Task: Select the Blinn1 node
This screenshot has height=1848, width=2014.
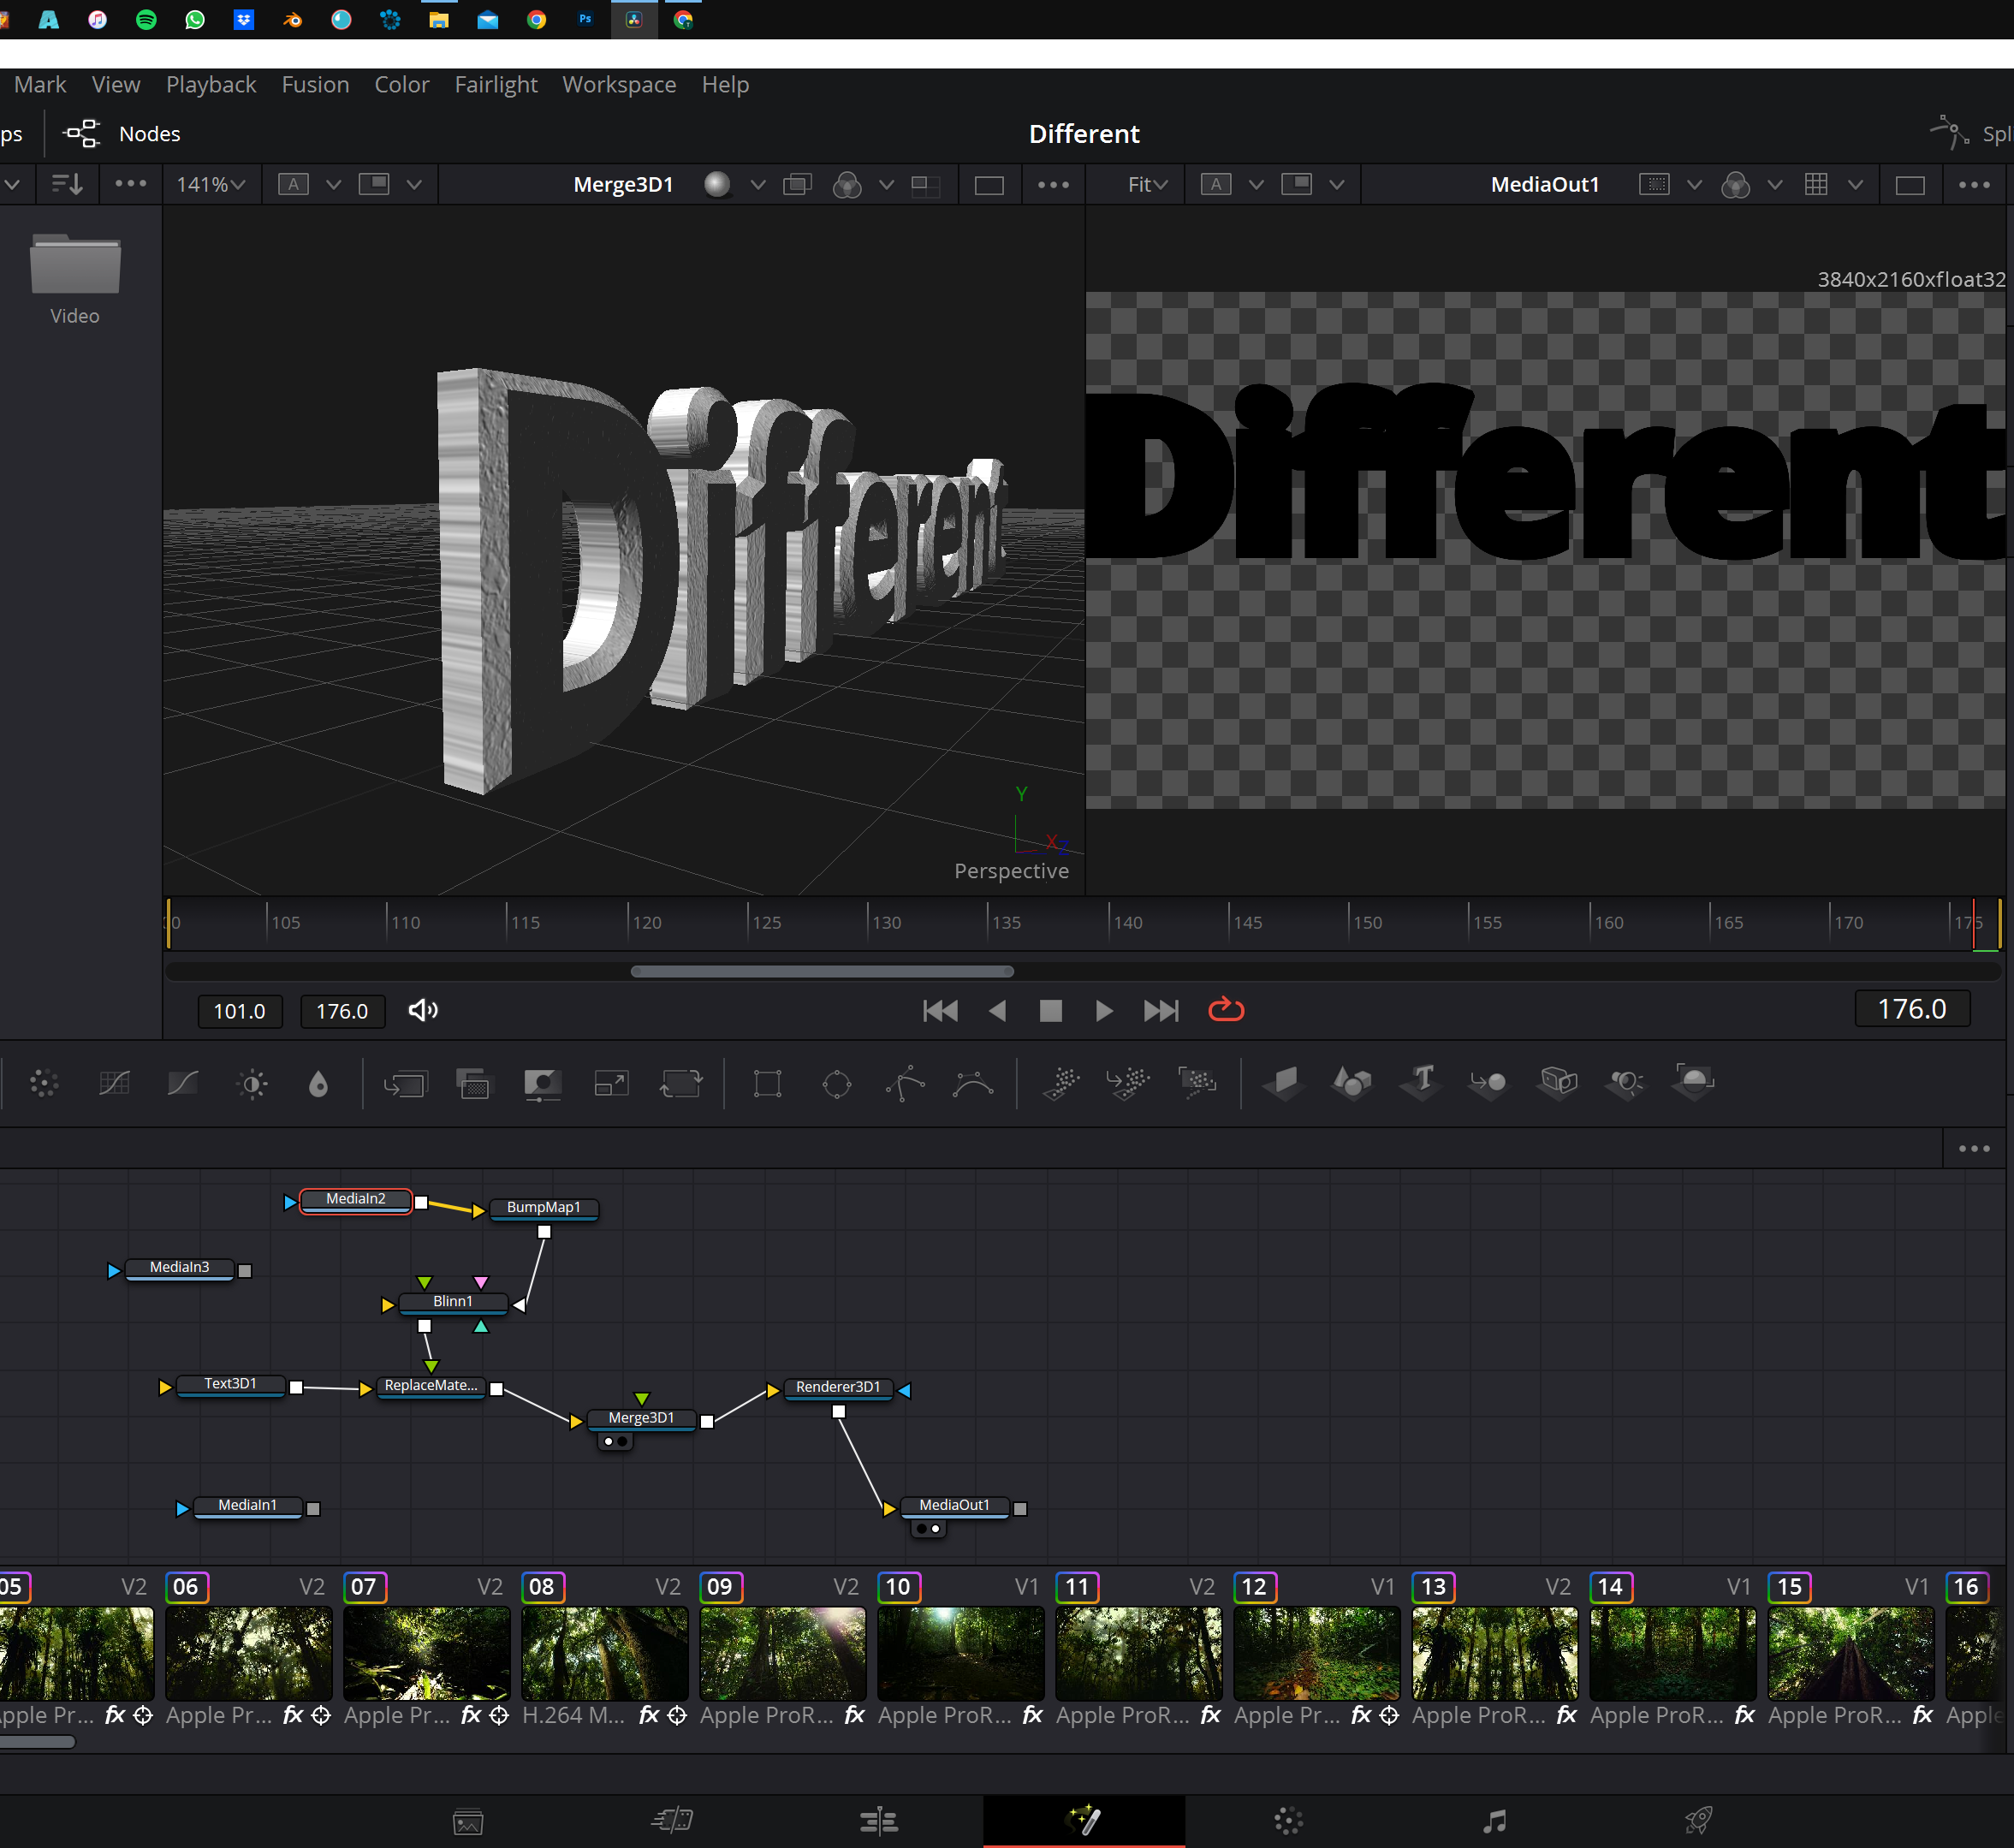Action: pos(453,1302)
